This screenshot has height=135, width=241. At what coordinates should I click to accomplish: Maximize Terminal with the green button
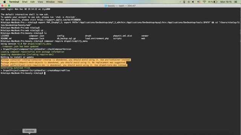(x=9, y=6)
